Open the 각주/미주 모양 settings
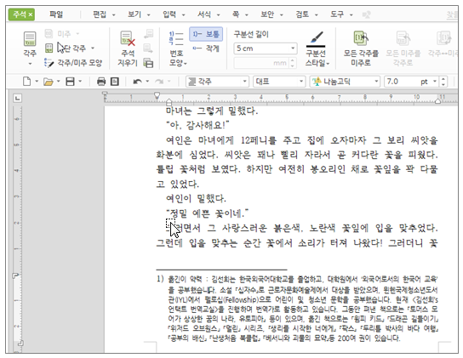Screen dimensions: 463x358 [73, 63]
